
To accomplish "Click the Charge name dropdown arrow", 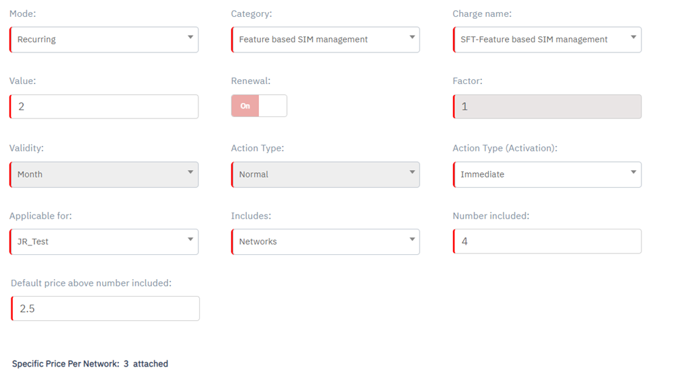I will pyautogui.click(x=633, y=38).
